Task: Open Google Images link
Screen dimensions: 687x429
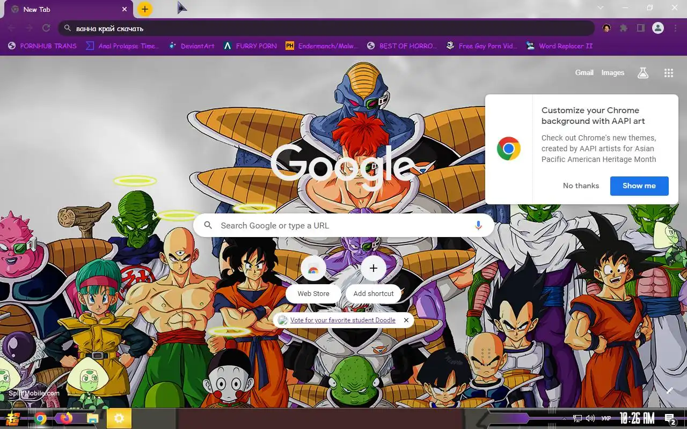Action: [612, 73]
